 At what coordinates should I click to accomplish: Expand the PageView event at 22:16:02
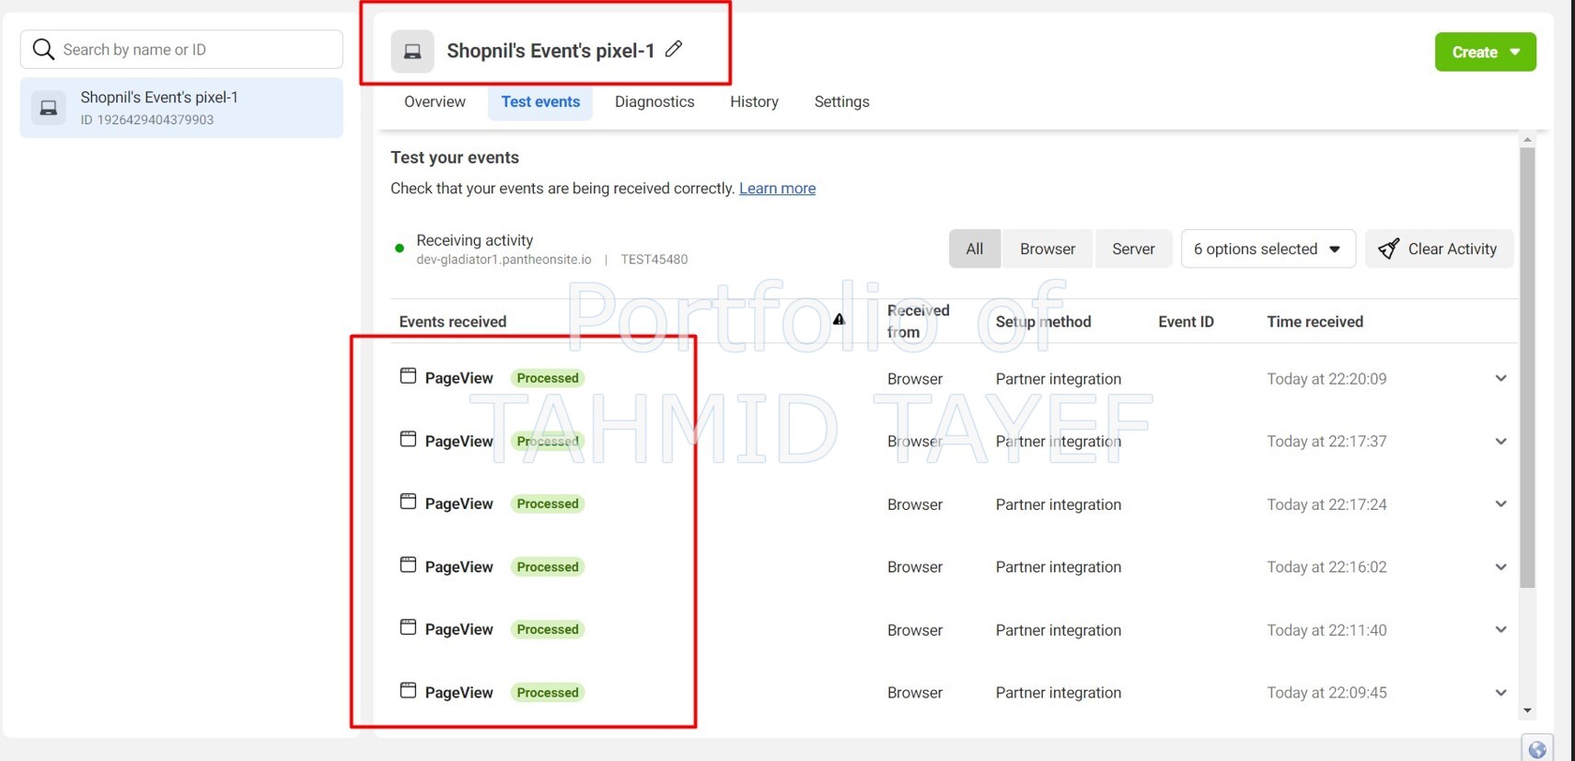click(1500, 567)
